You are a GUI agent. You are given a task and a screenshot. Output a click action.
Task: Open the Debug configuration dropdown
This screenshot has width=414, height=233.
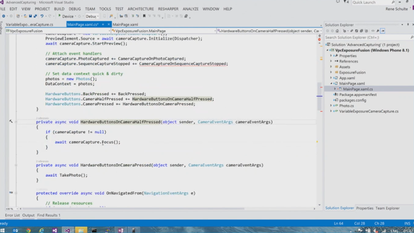coord(92,16)
